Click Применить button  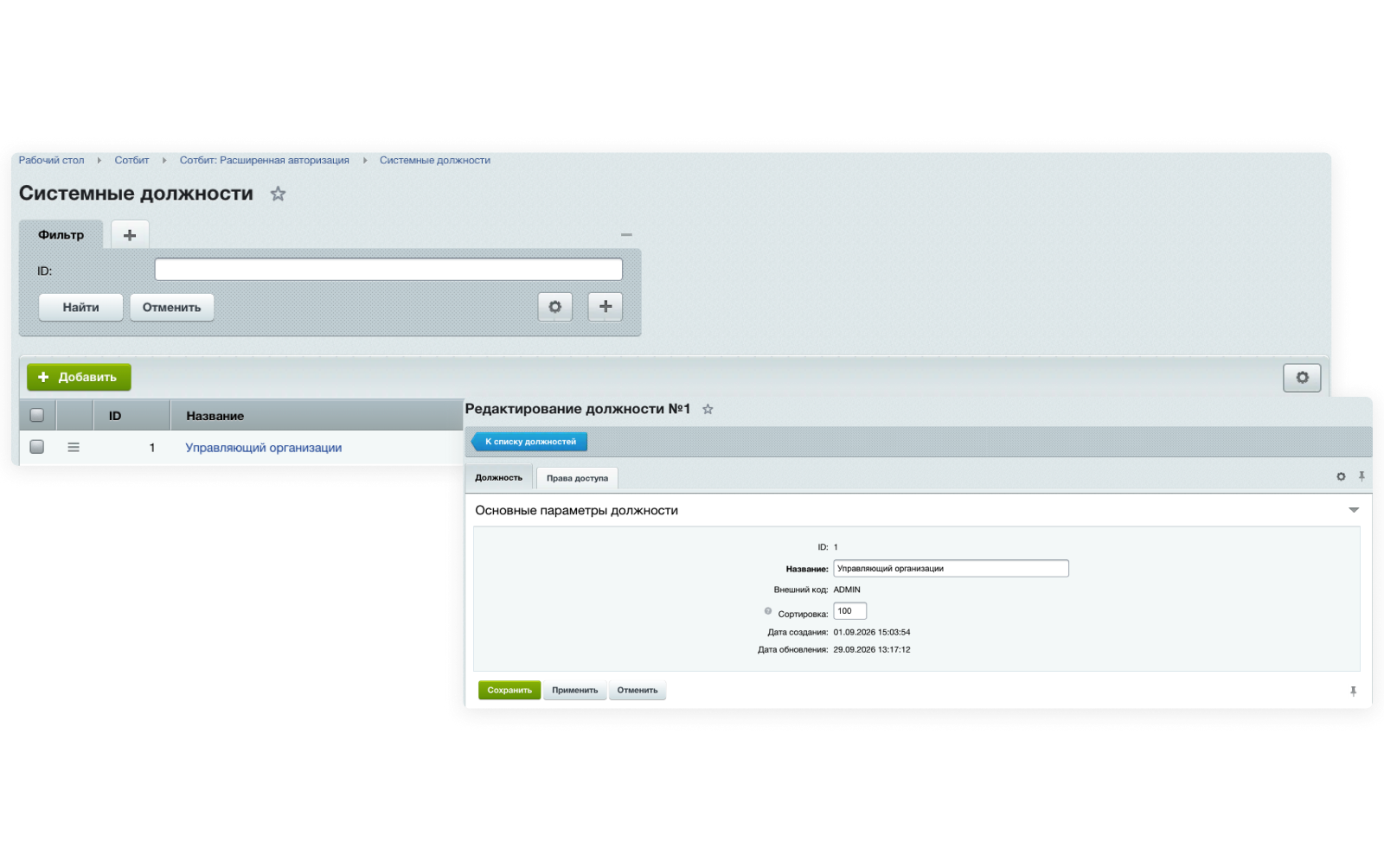[x=575, y=691]
